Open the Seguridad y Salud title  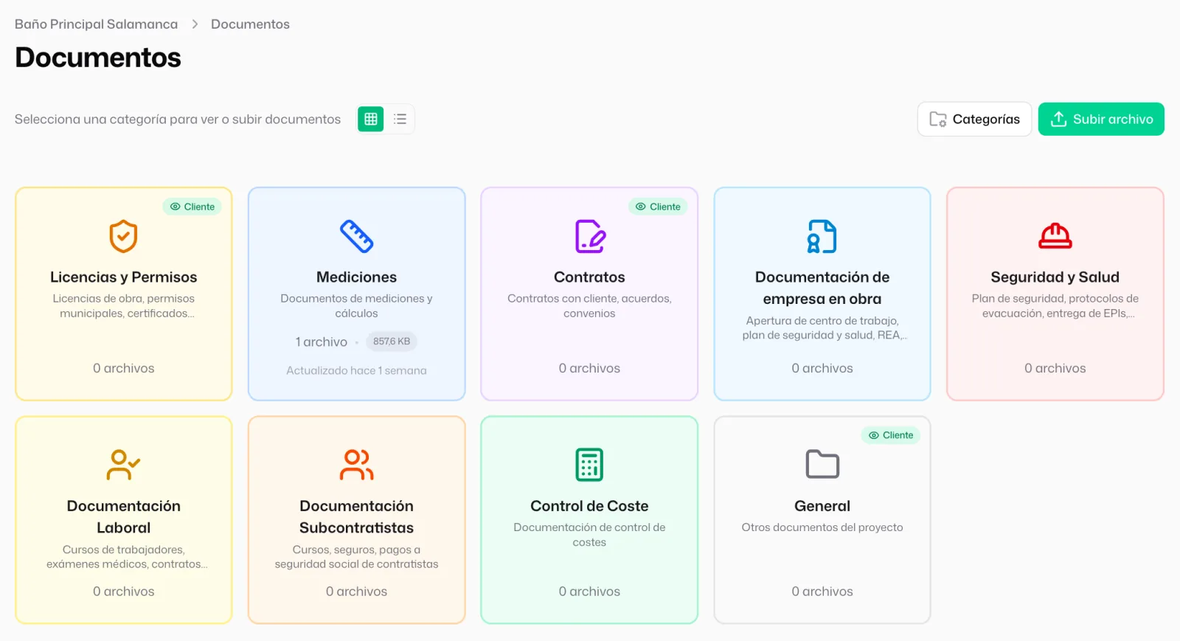(x=1055, y=277)
